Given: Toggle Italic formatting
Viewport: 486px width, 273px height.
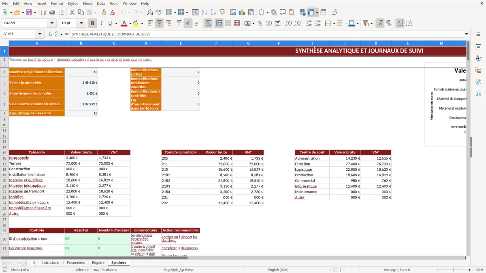Looking at the screenshot, I should pos(102,23).
